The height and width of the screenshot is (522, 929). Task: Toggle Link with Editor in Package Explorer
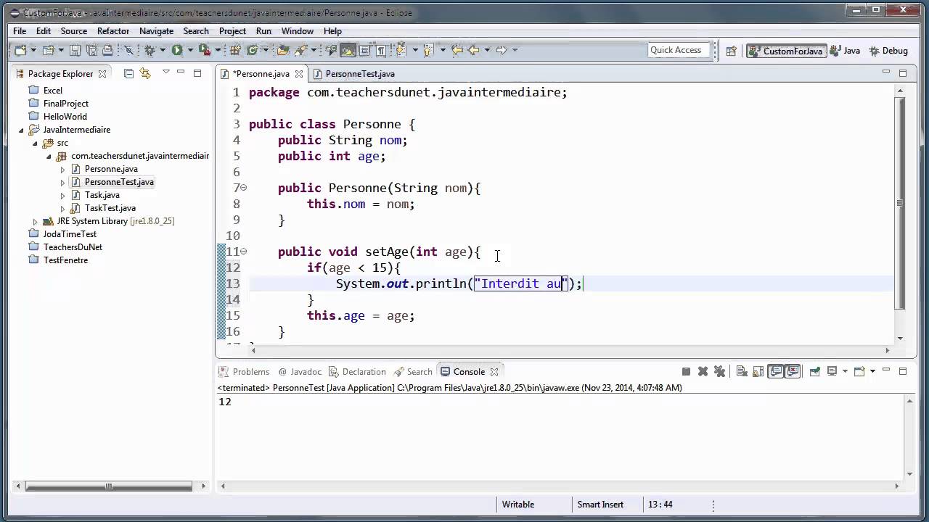[145, 73]
